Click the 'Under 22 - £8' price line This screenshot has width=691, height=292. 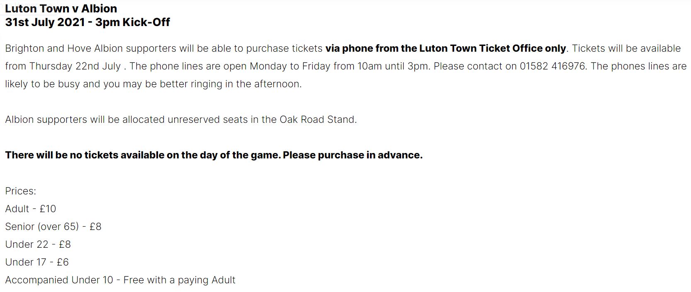click(x=38, y=244)
